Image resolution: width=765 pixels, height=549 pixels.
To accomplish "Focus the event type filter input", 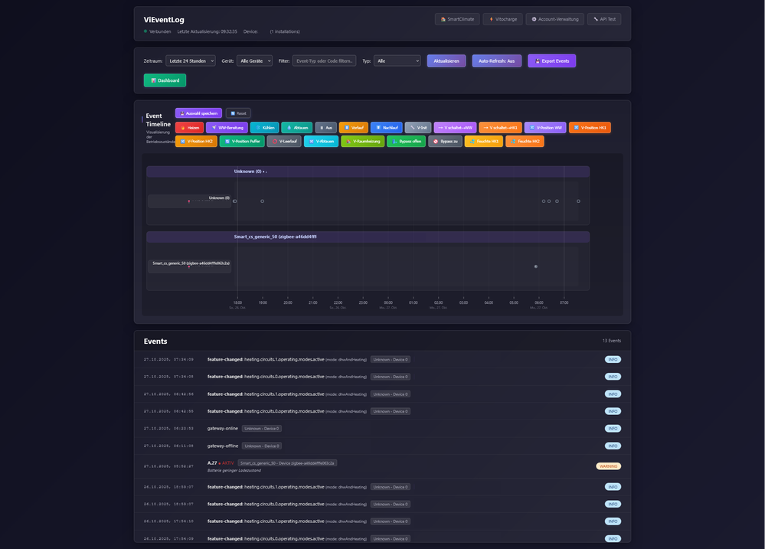I will (324, 60).
